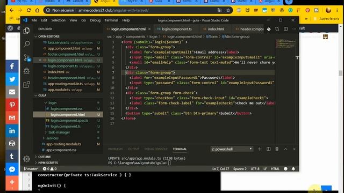Screen dimensions: 344x193
Task: Reload the Chrome page
Action: pyautogui.click(x=28, y=10)
